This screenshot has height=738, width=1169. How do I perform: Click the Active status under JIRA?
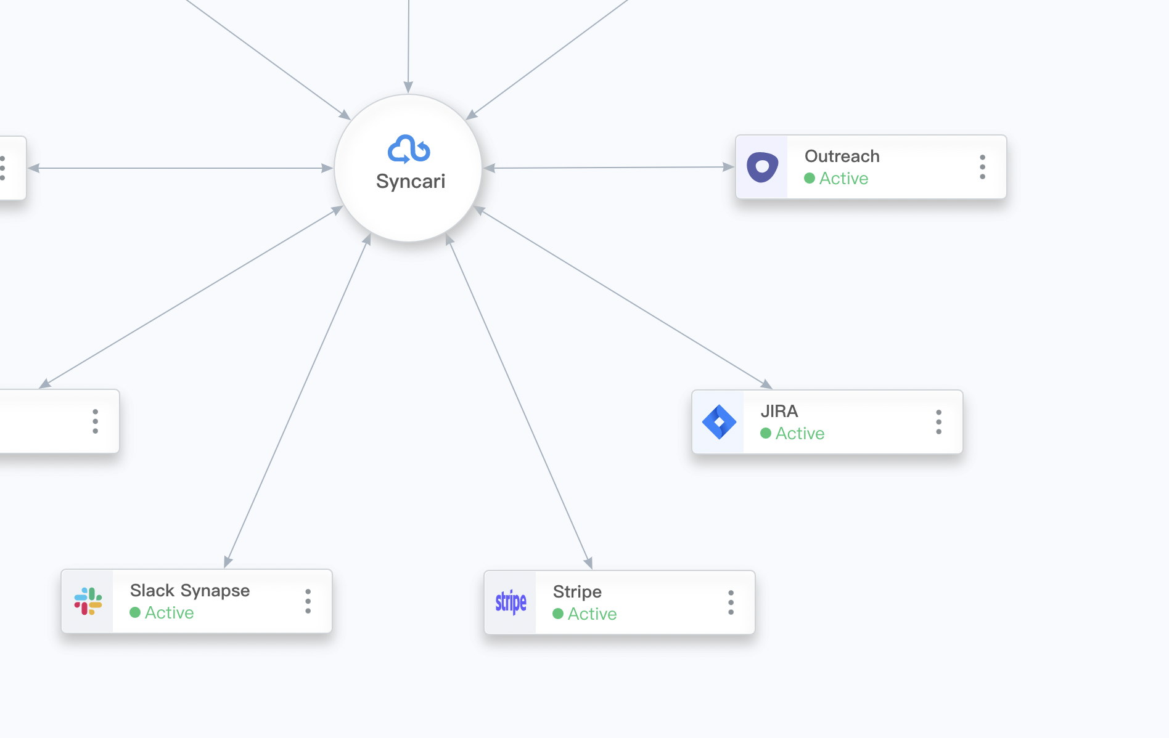[800, 434]
